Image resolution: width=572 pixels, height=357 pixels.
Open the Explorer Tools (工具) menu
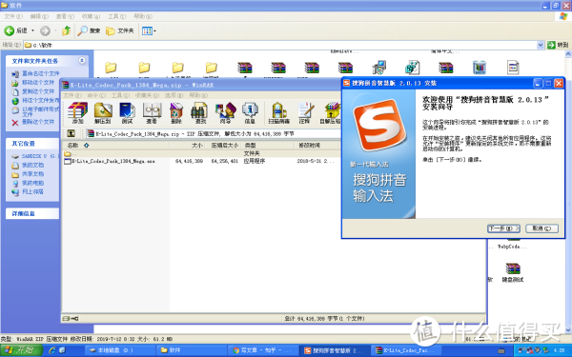click(116, 16)
